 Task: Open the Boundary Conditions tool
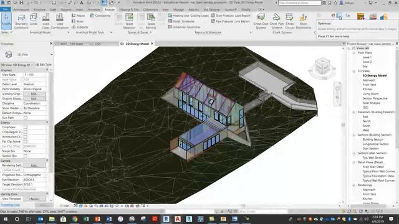[21, 21]
